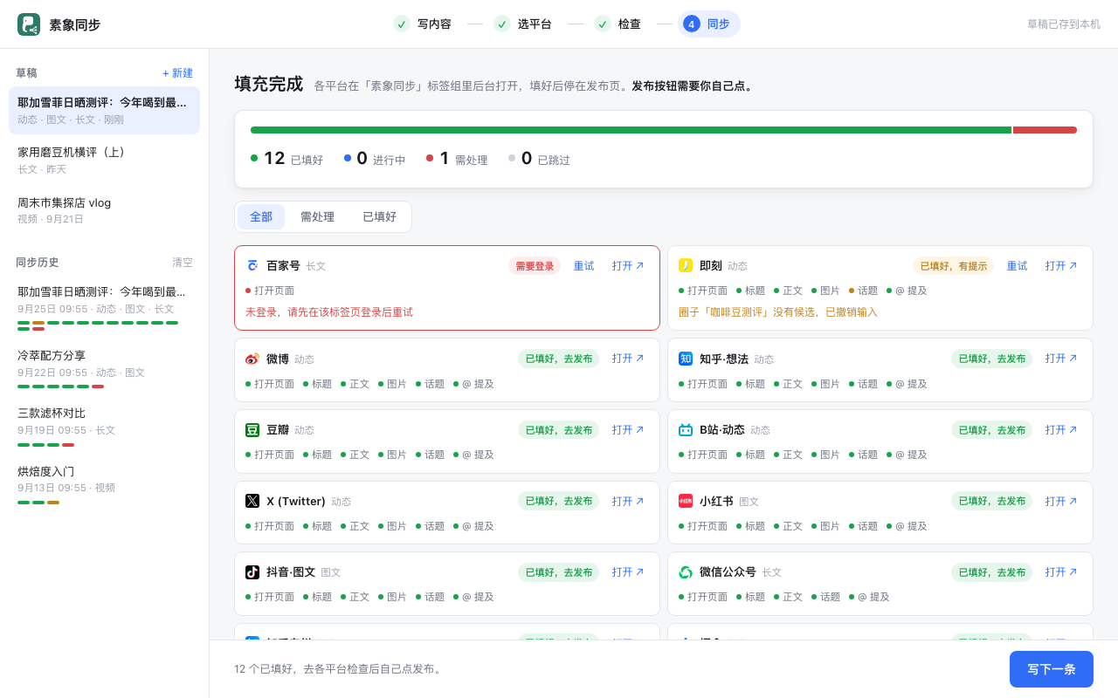Open the 9月25日 耶加雪菲日晒测评 history entry
This screenshot has height=698, width=1118.
pos(104,307)
